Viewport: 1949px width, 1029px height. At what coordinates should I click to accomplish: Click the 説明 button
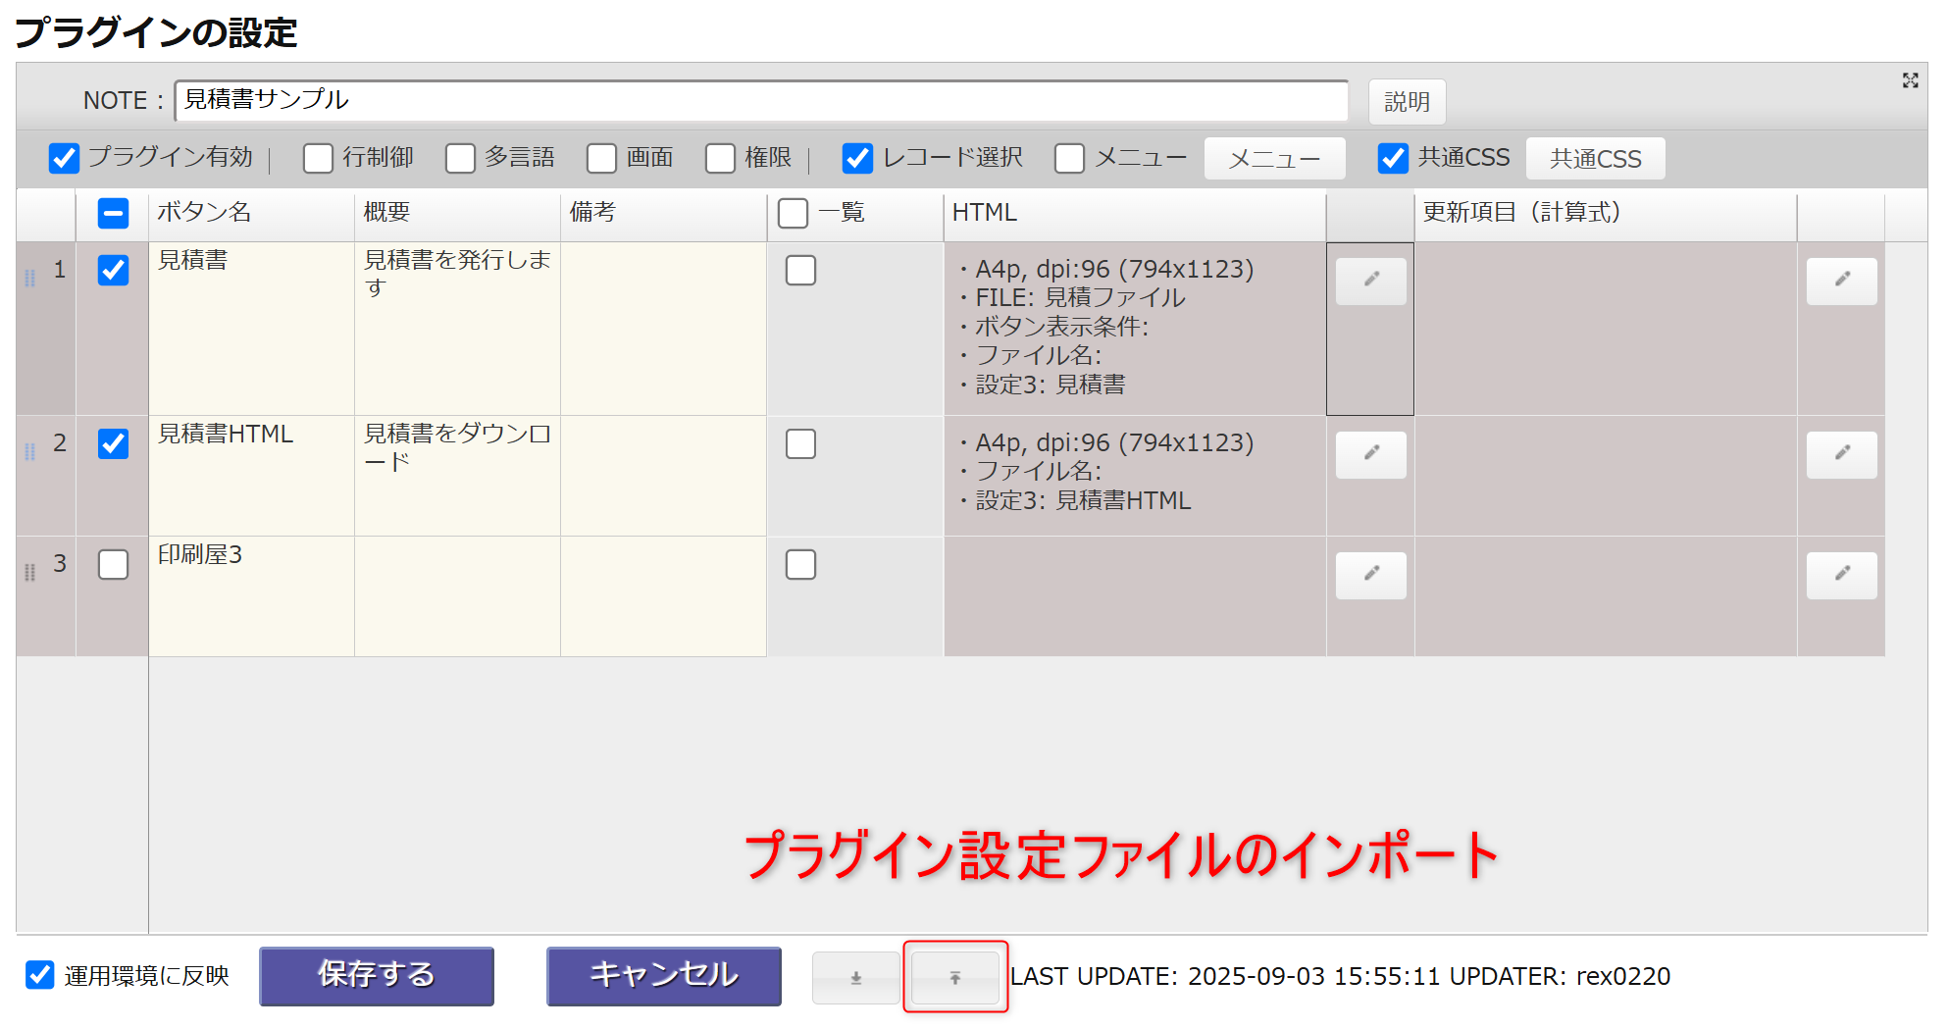pos(1406,102)
